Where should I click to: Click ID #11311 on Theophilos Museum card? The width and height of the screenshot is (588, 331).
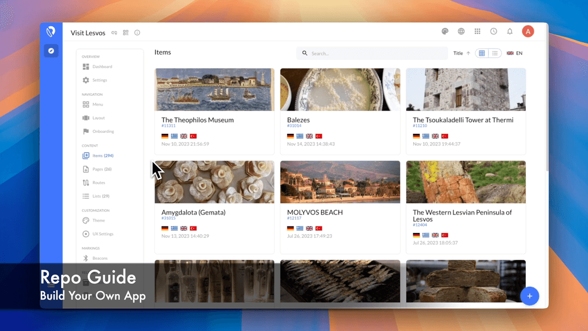point(168,126)
